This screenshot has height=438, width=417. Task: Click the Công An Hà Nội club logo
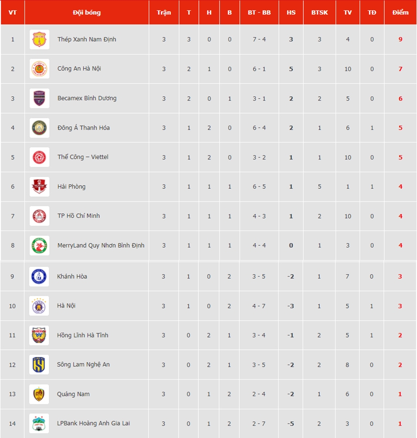[39, 69]
